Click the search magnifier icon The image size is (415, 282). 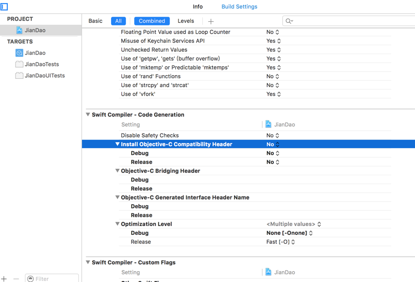click(x=289, y=21)
